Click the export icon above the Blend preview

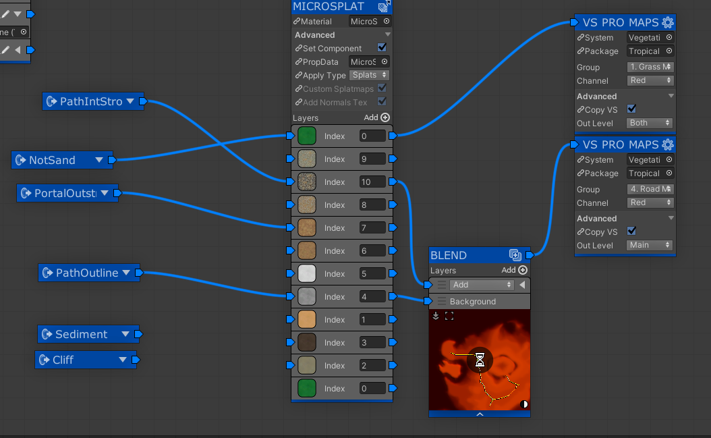click(x=436, y=316)
